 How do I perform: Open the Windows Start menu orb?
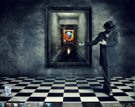coord(3,105)
